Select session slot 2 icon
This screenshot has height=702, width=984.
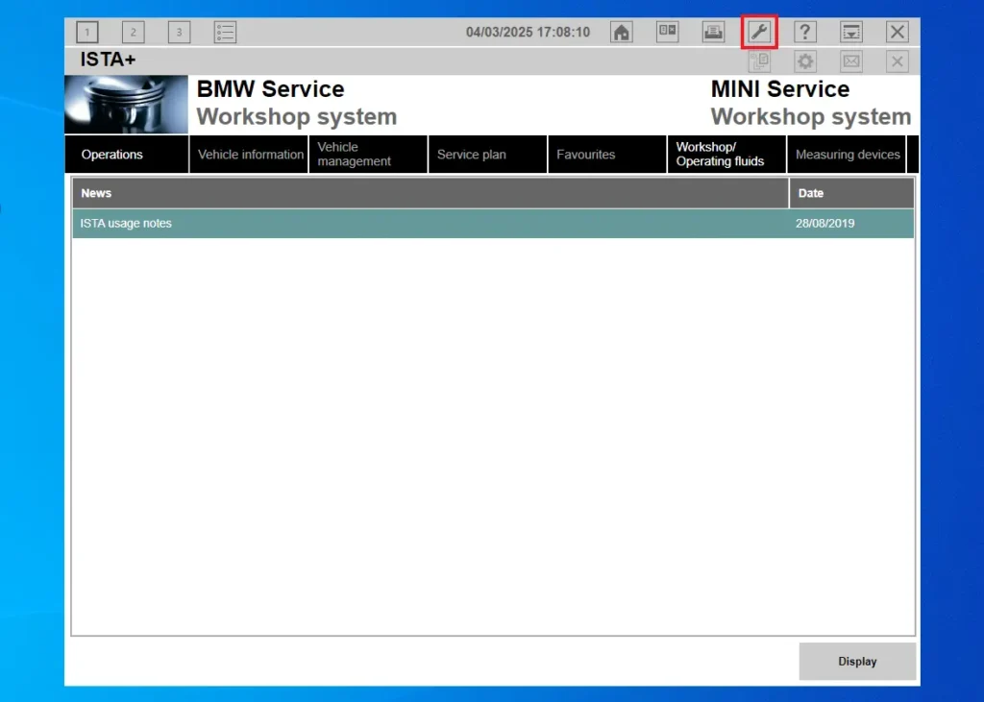tap(133, 32)
